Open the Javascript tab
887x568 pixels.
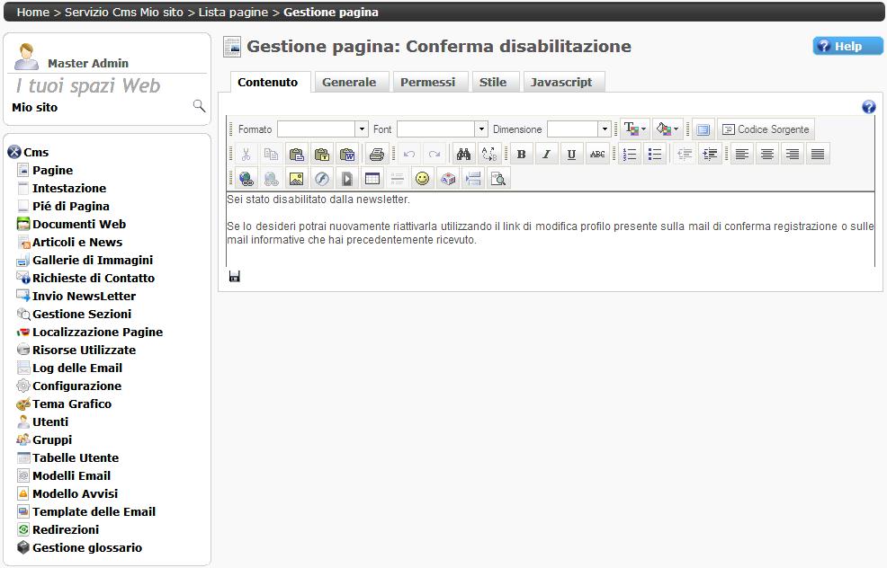pos(561,82)
